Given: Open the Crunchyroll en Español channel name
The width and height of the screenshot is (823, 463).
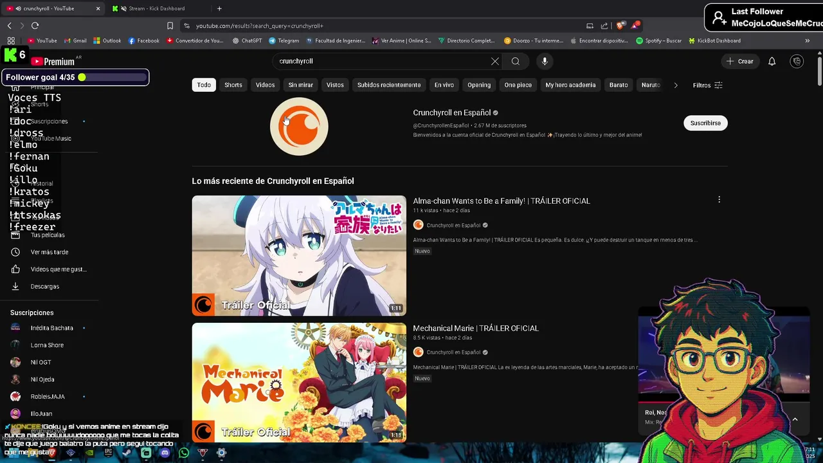Looking at the screenshot, I should (x=451, y=113).
